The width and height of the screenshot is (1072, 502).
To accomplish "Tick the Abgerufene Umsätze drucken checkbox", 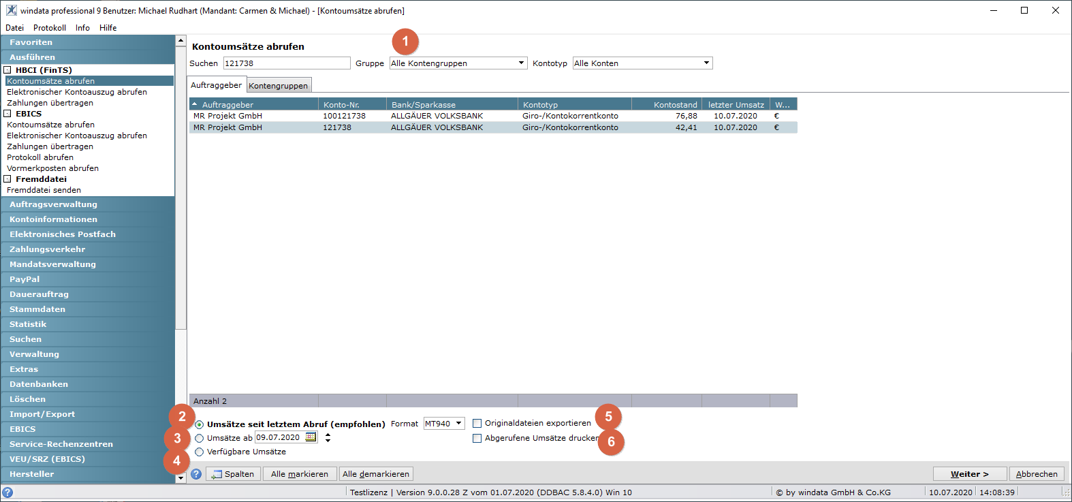I will (477, 438).
